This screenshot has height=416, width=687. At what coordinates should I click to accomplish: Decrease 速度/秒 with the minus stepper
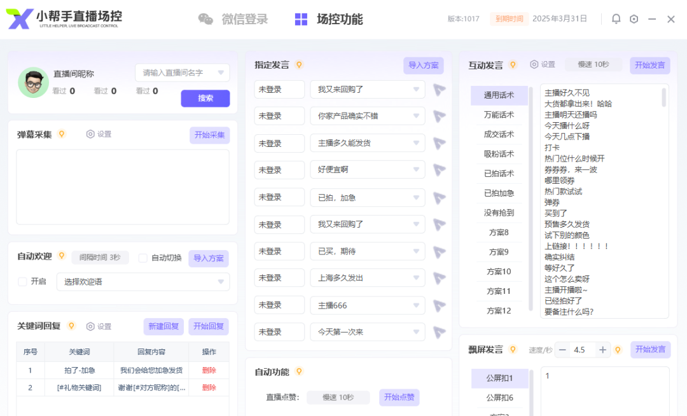coord(563,349)
